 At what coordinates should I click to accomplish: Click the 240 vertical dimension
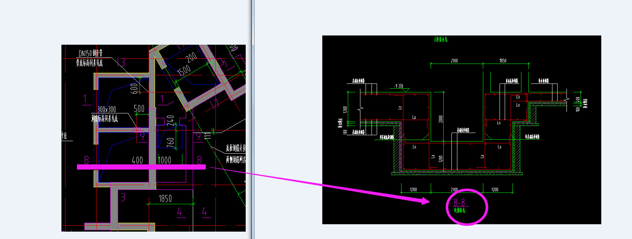pyautogui.click(x=170, y=121)
